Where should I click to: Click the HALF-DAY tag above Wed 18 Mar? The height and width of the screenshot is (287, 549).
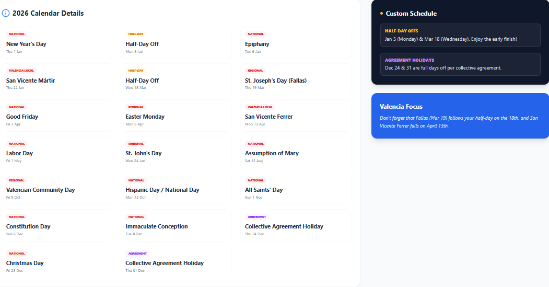136,71
